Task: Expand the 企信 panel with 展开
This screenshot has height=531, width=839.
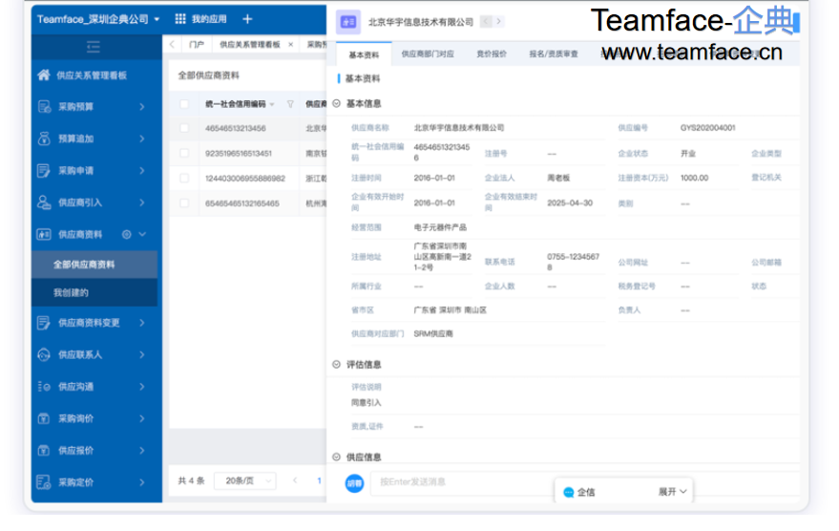Action: (x=673, y=492)
